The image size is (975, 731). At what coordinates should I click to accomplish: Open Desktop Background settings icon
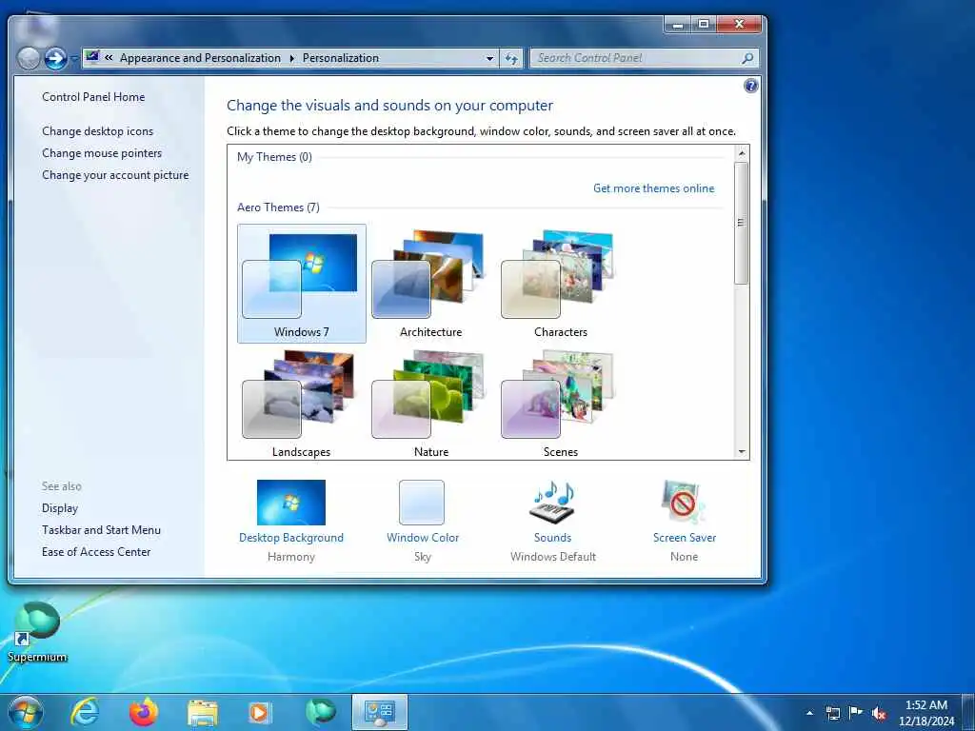coord(291,503)
